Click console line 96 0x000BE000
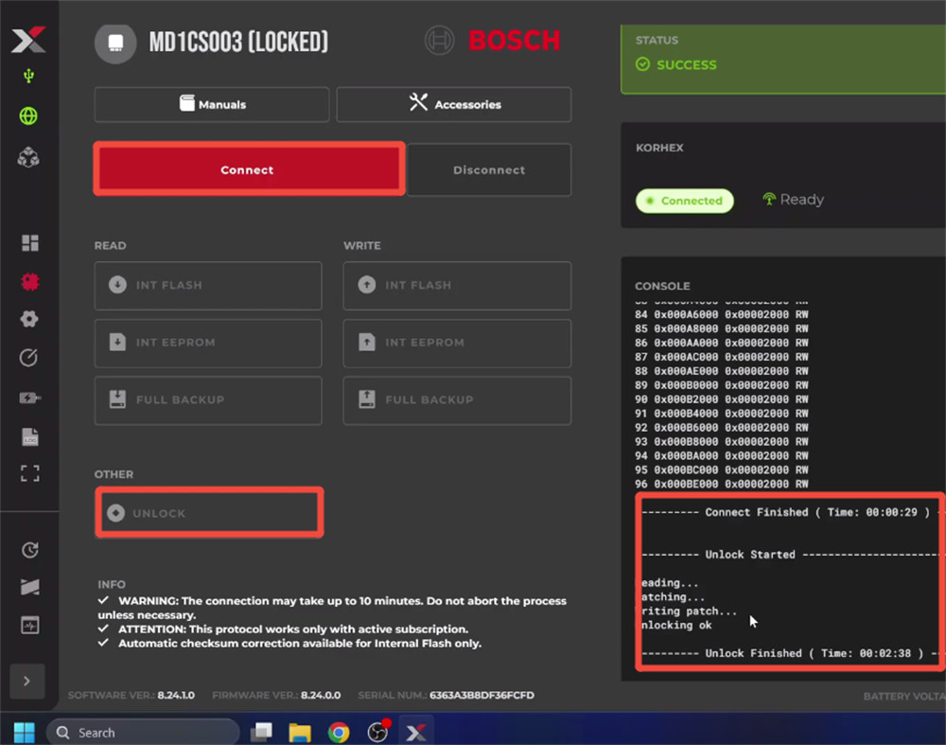The image size is (946, 745). [x=722, y=484]
